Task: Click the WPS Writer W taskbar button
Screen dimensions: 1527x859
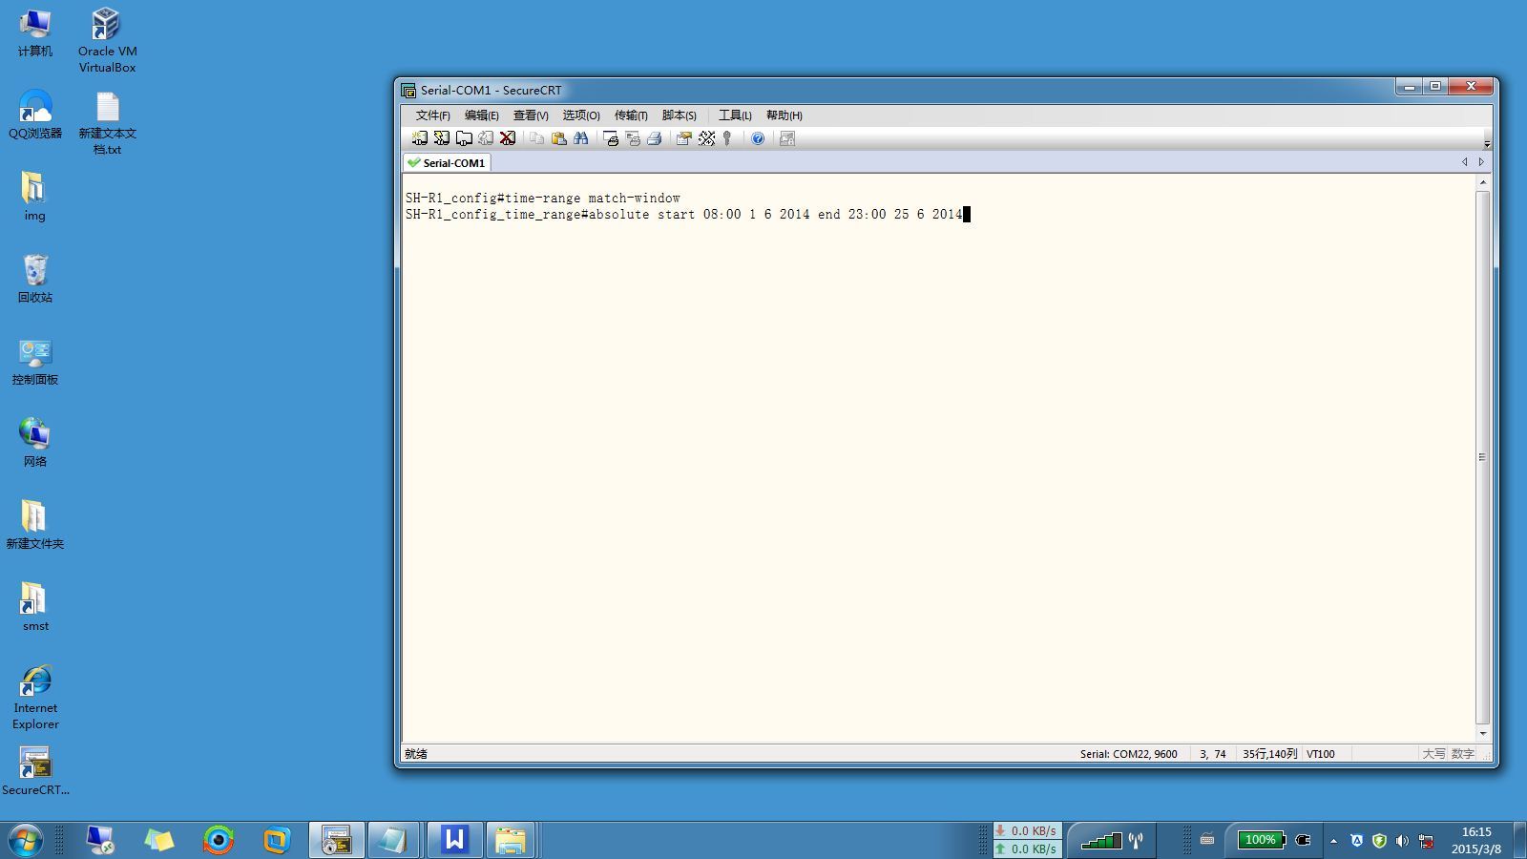Action: [454, 841]
